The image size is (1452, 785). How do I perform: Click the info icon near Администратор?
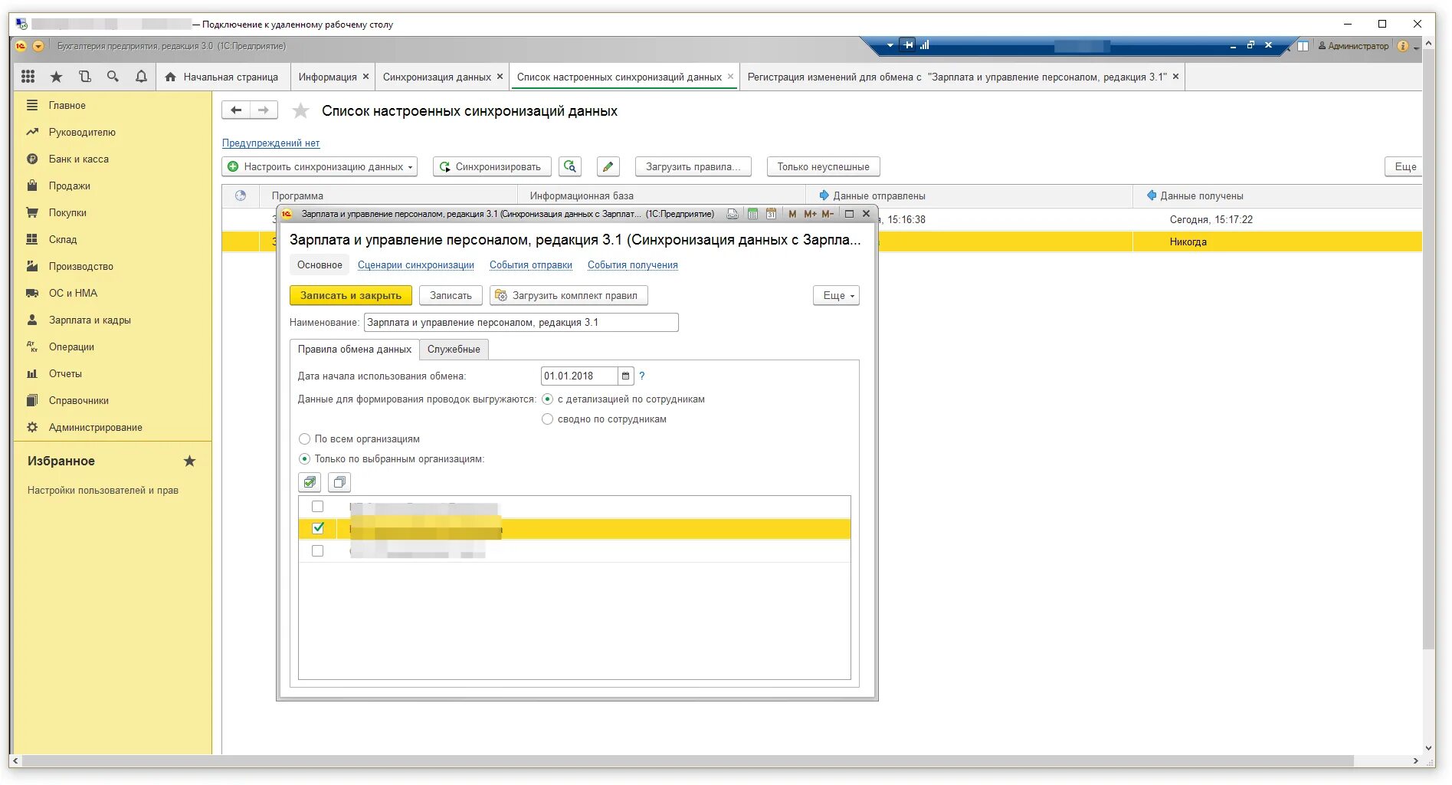(x=1403, y=46)
